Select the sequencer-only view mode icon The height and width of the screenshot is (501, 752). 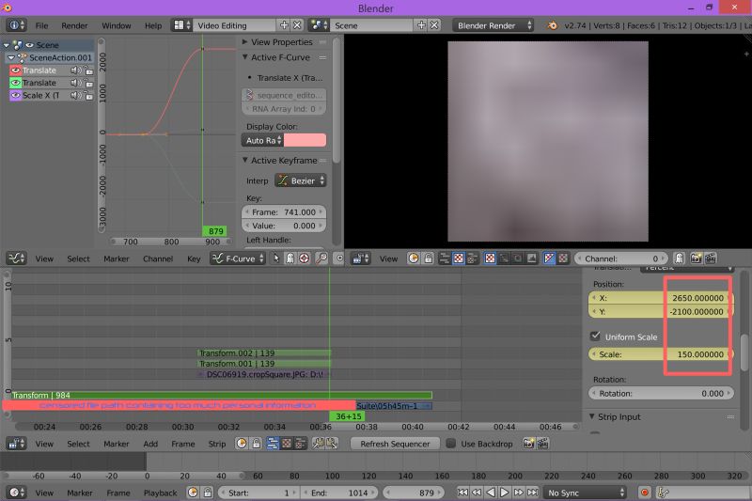point(272,444)
